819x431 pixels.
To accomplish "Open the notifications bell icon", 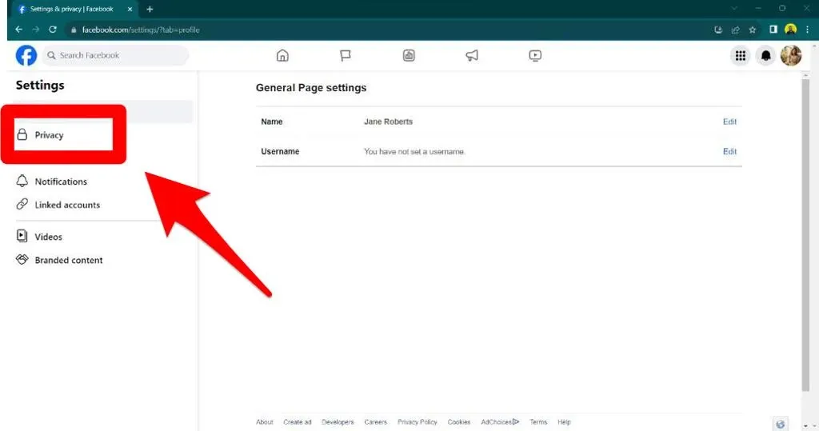I will pos(765,56).
